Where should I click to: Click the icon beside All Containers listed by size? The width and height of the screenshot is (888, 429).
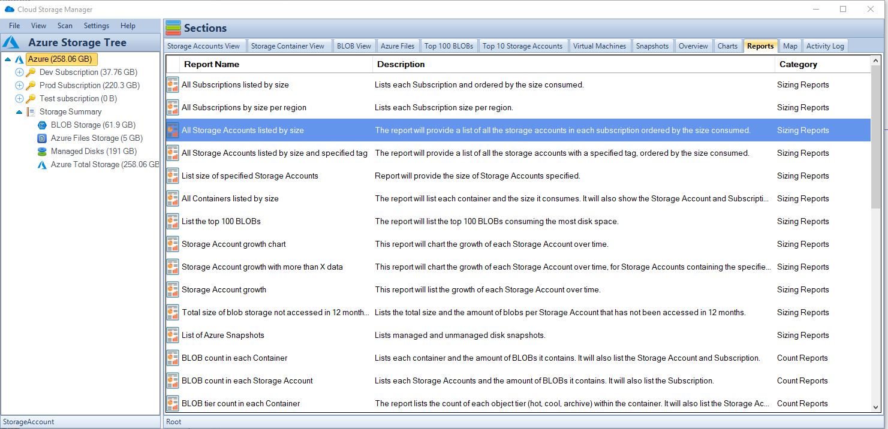tap(173, 199)
